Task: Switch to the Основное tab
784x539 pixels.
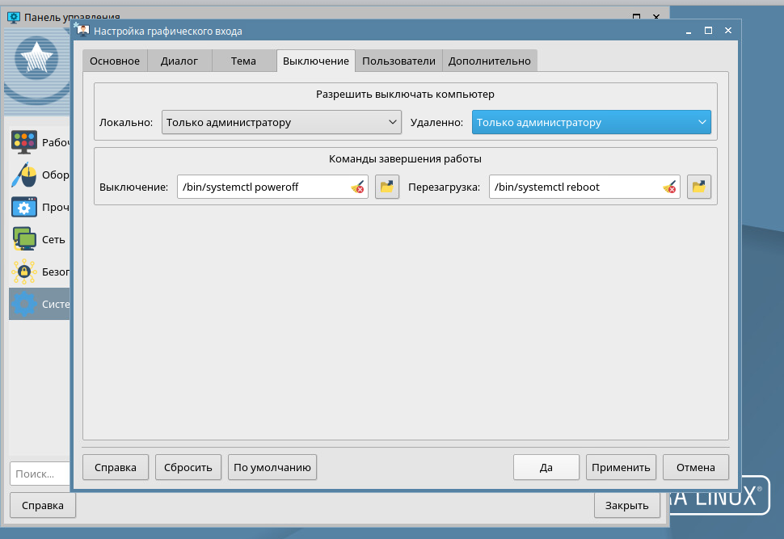Action: point(115,61)
